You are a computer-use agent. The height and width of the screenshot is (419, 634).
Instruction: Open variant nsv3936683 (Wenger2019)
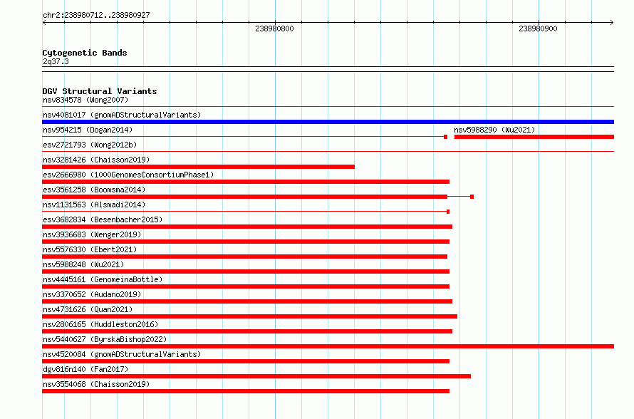pyautogui.click(x=92, y=234)
